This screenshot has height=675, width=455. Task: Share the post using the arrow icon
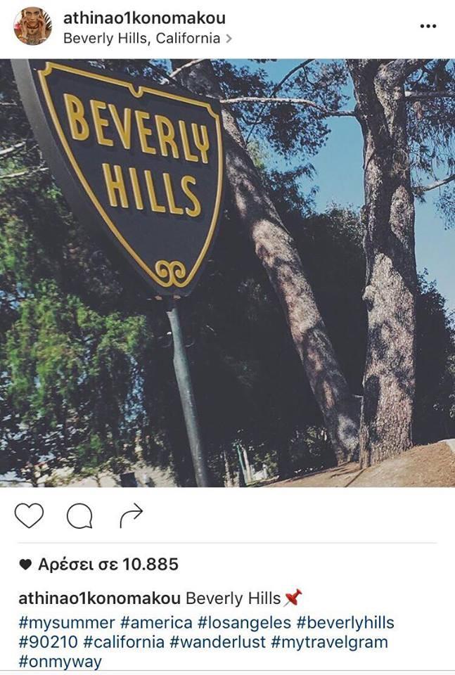(x=131, y=515)
